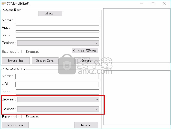171x129 pixels.
Task: Click Create in 7CMenuEditor section
Action: point(86,61)
